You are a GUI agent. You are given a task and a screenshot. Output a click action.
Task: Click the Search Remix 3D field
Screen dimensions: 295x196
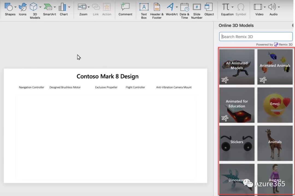(x=256, y=37)
